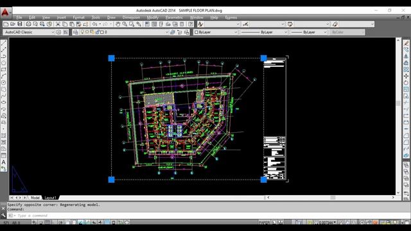The width and height of the screenshot is (411, 231).
Task: Click the Undo arrow icon
Action: click(x=94, y=24)
